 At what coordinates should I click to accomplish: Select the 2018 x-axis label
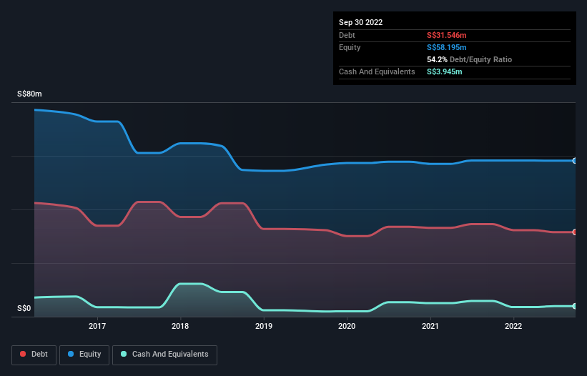click(180, 326)
